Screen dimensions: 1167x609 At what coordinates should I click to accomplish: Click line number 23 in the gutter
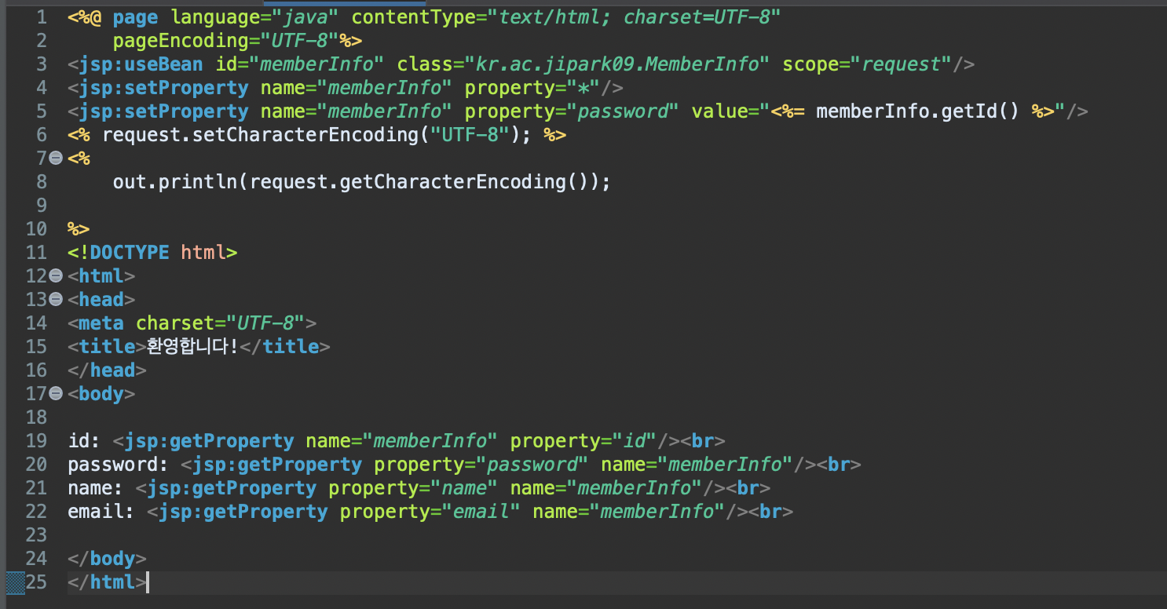(x=36, y=534)
